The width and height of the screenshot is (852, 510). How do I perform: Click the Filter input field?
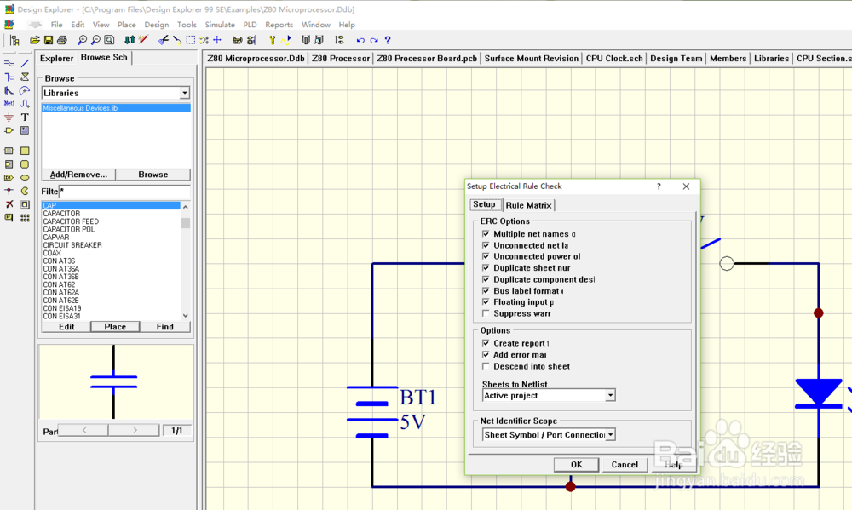(124, 192)
